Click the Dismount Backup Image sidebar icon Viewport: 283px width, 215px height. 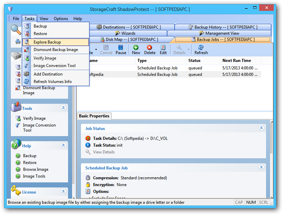click(18, 88)
